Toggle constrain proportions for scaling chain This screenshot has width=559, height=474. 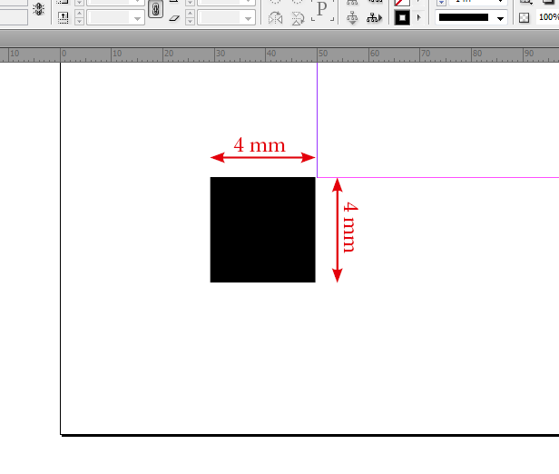tap(155, 9)
